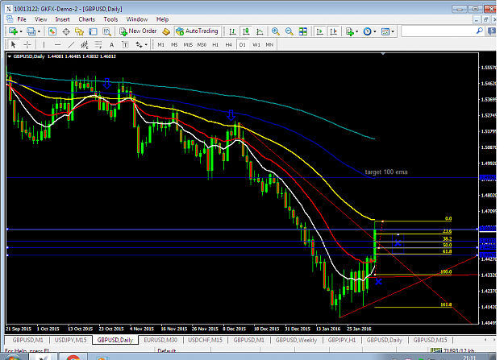Switch to candlestick chart display
Viewport: 504px width, 360px height.
coord(246,31)
